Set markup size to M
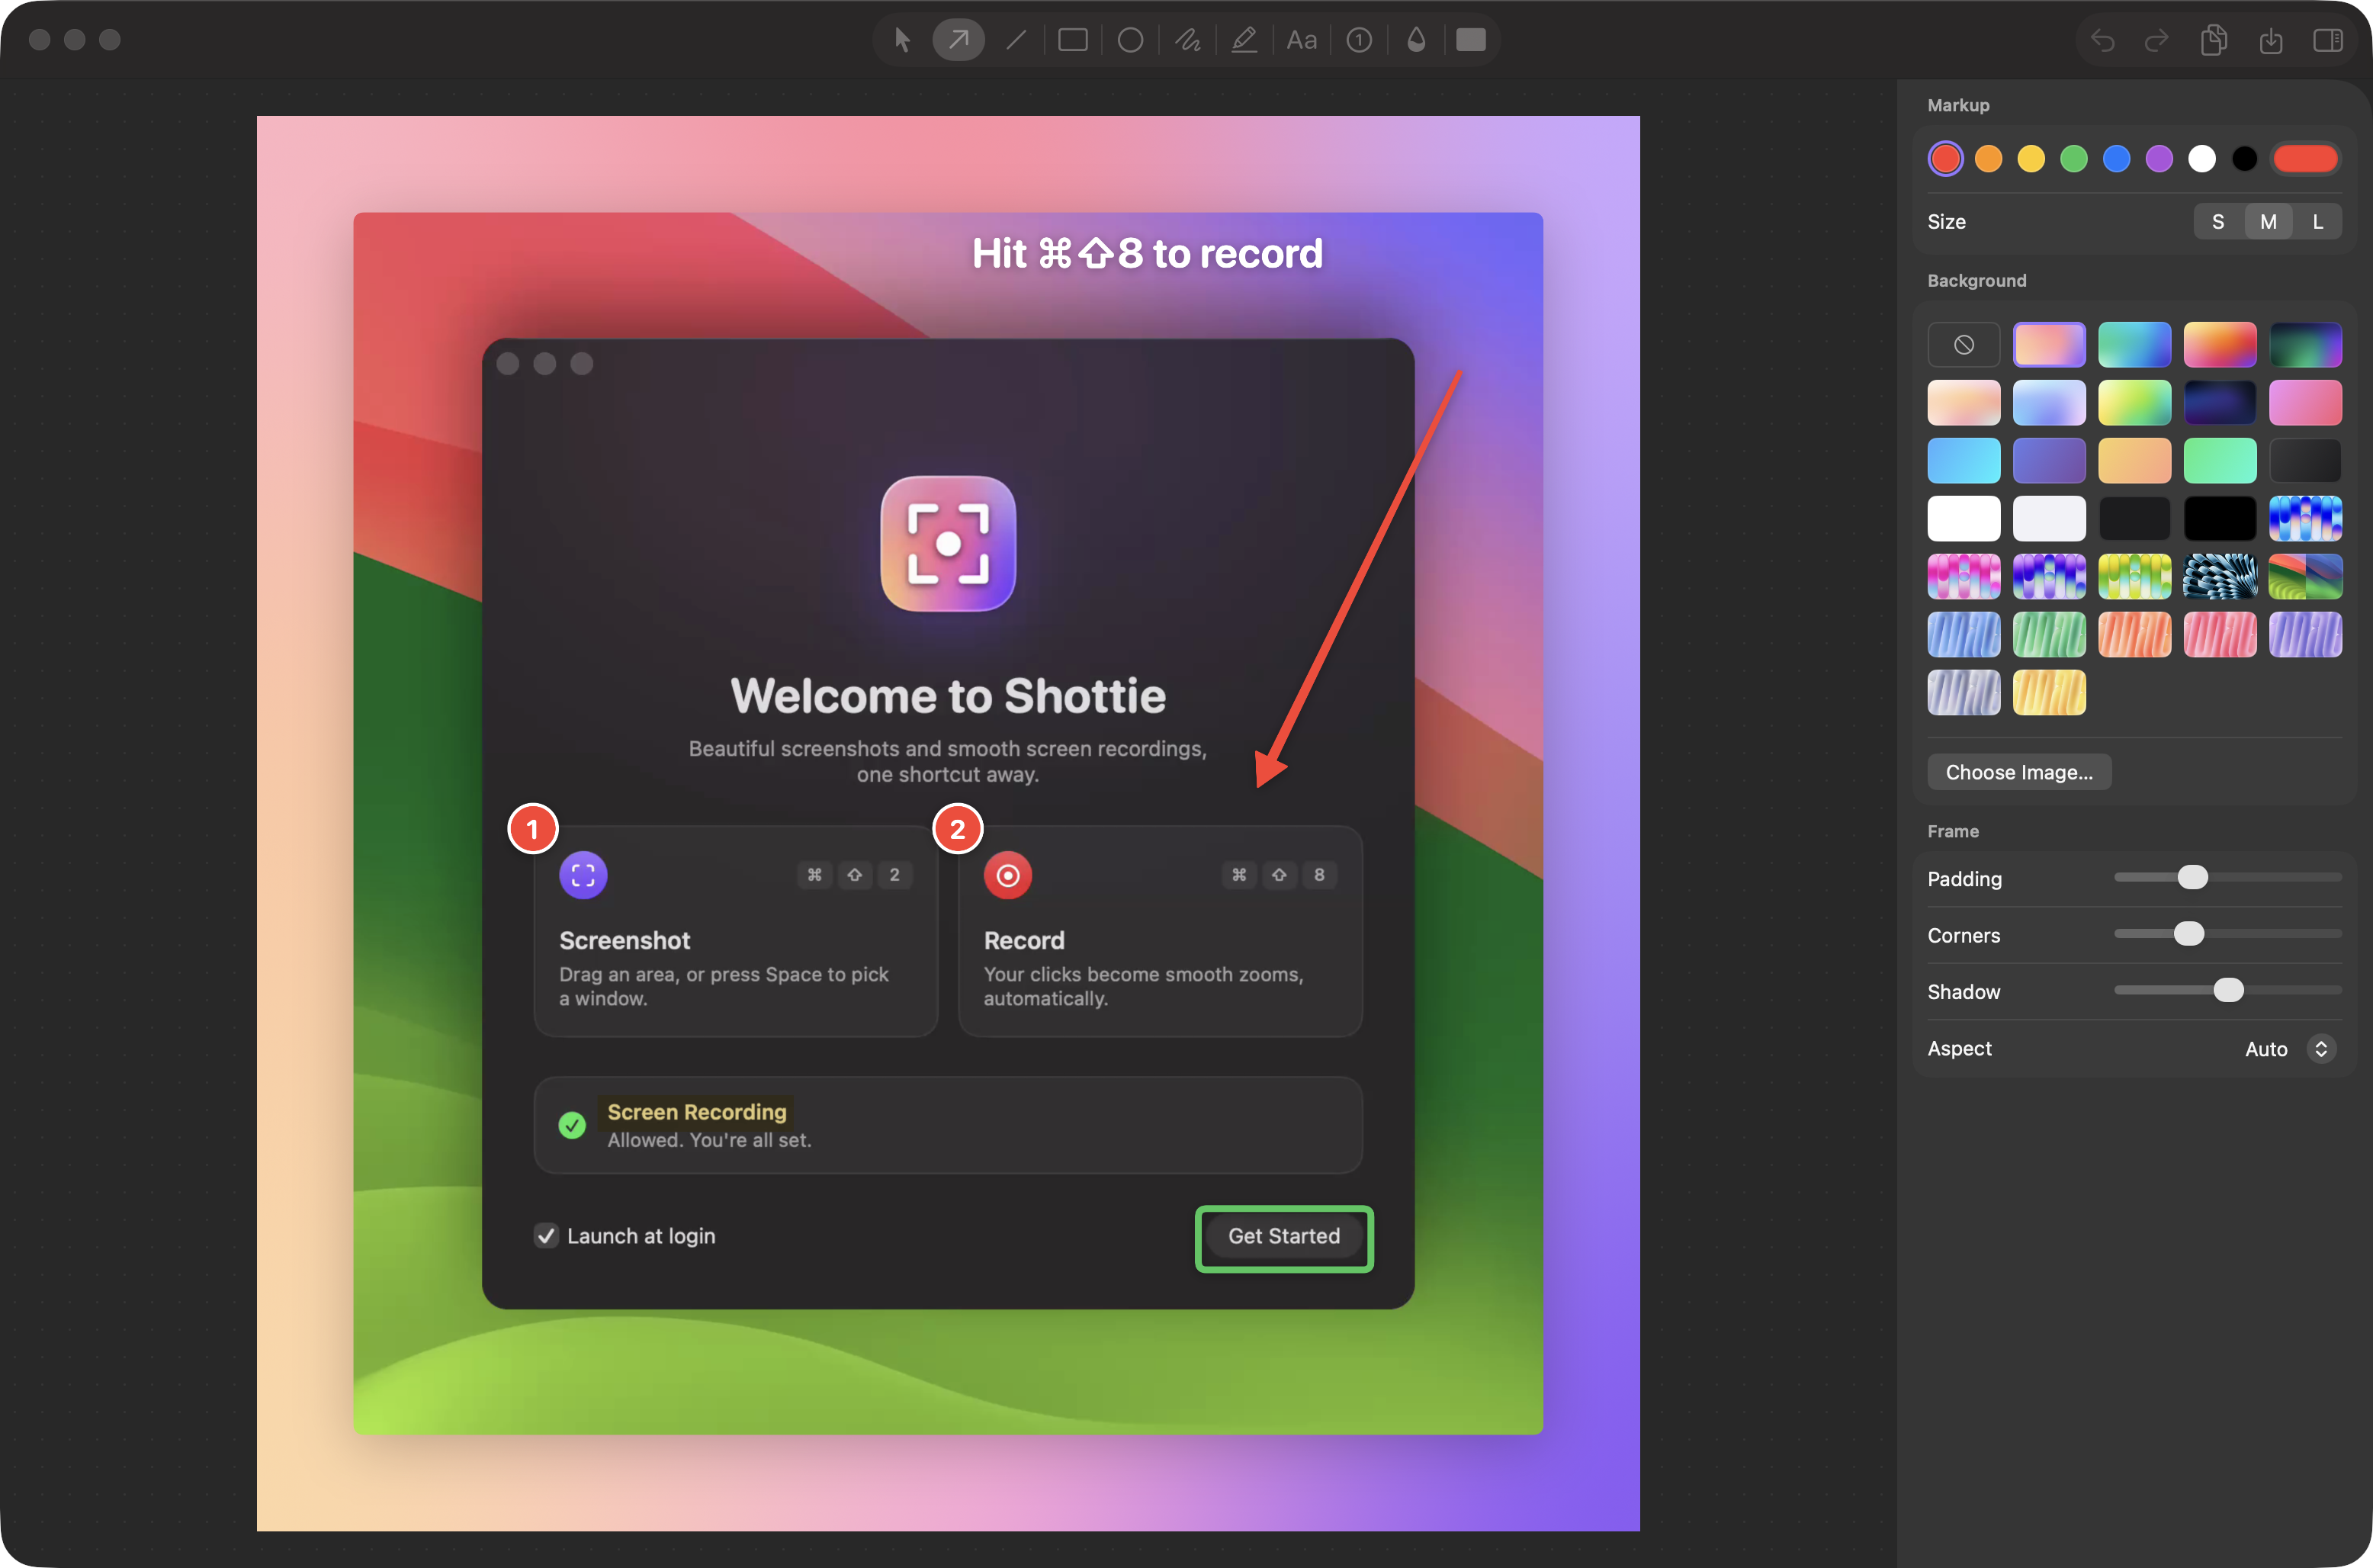This screenshot has width=2373, height=1568. pyautogui.click(x=2268, y=222)
